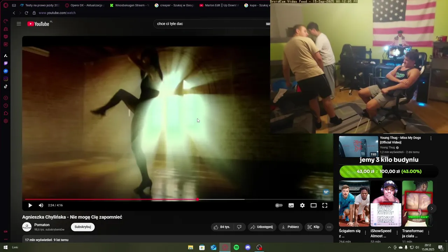Viewport: 448px width, 252px height.
Task: Open Windows notification center icon
Action: [440, 247]
